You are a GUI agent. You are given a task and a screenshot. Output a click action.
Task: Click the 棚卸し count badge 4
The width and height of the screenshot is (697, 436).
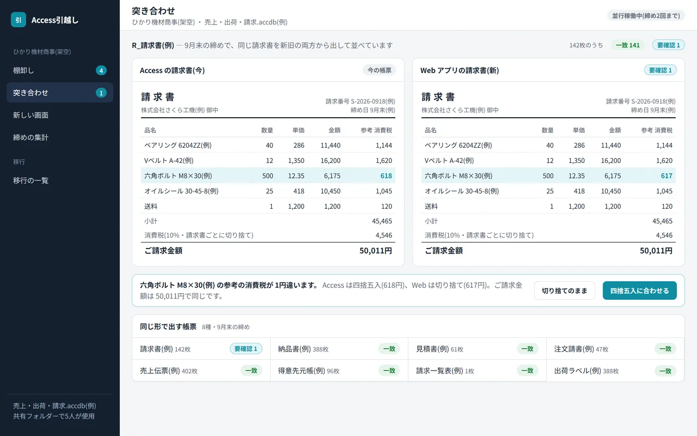101,70
